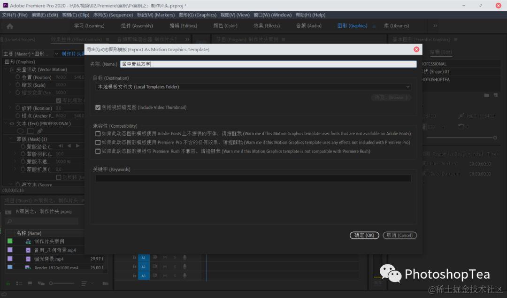This screenshot has height=298, width=507.
Task: Select the rectangle mask tool
Action: [x=30, y=131]
